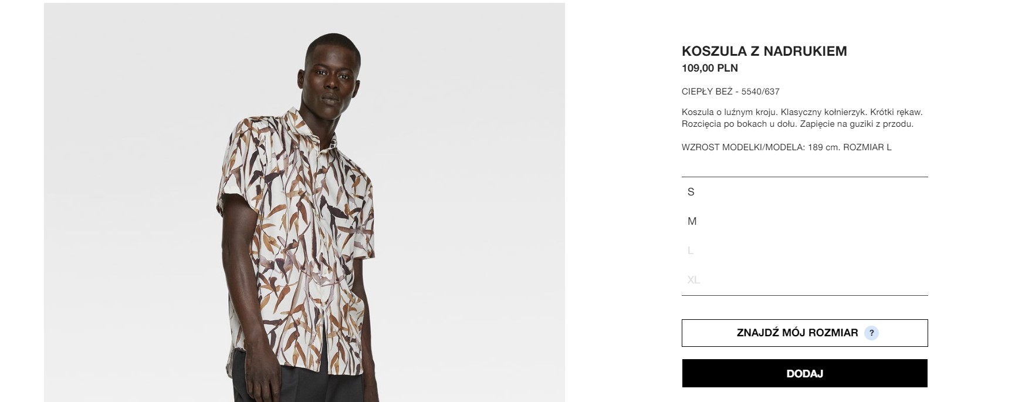The image size is (1032, 402).
Task: Click the 'Rozcięcia po bokach u dołu' line
Action: tap(739, 124)
